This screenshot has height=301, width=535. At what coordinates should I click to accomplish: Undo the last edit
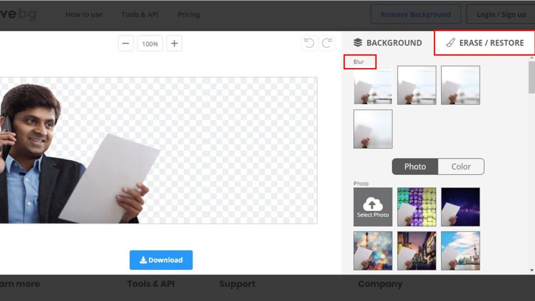point(309,43)
